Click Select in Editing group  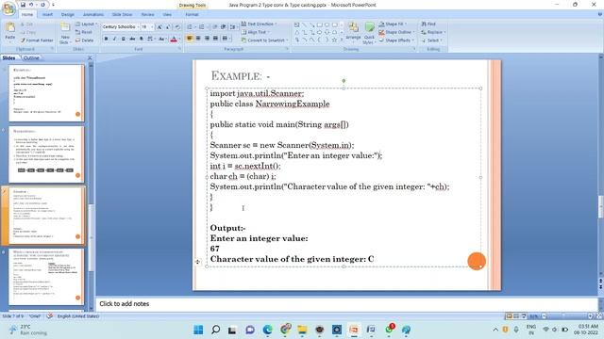pos(432,40)
